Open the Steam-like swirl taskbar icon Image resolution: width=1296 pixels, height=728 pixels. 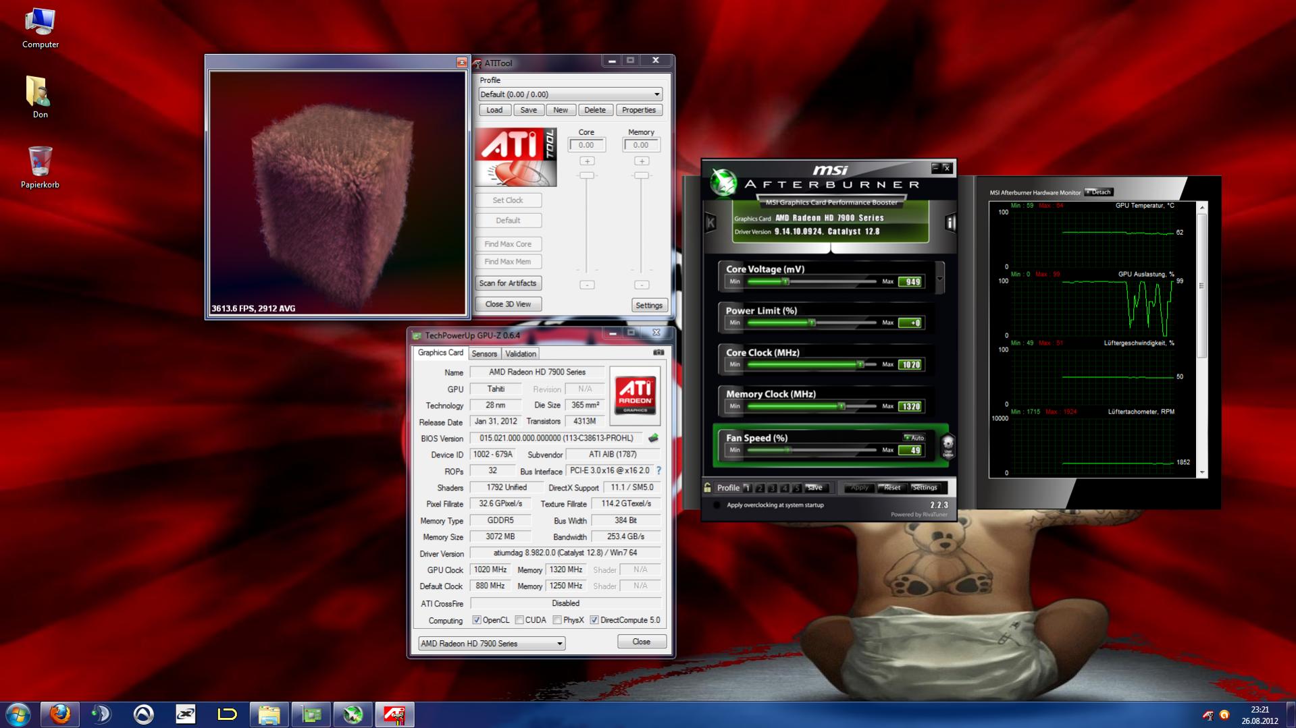(x=101, y=715)
